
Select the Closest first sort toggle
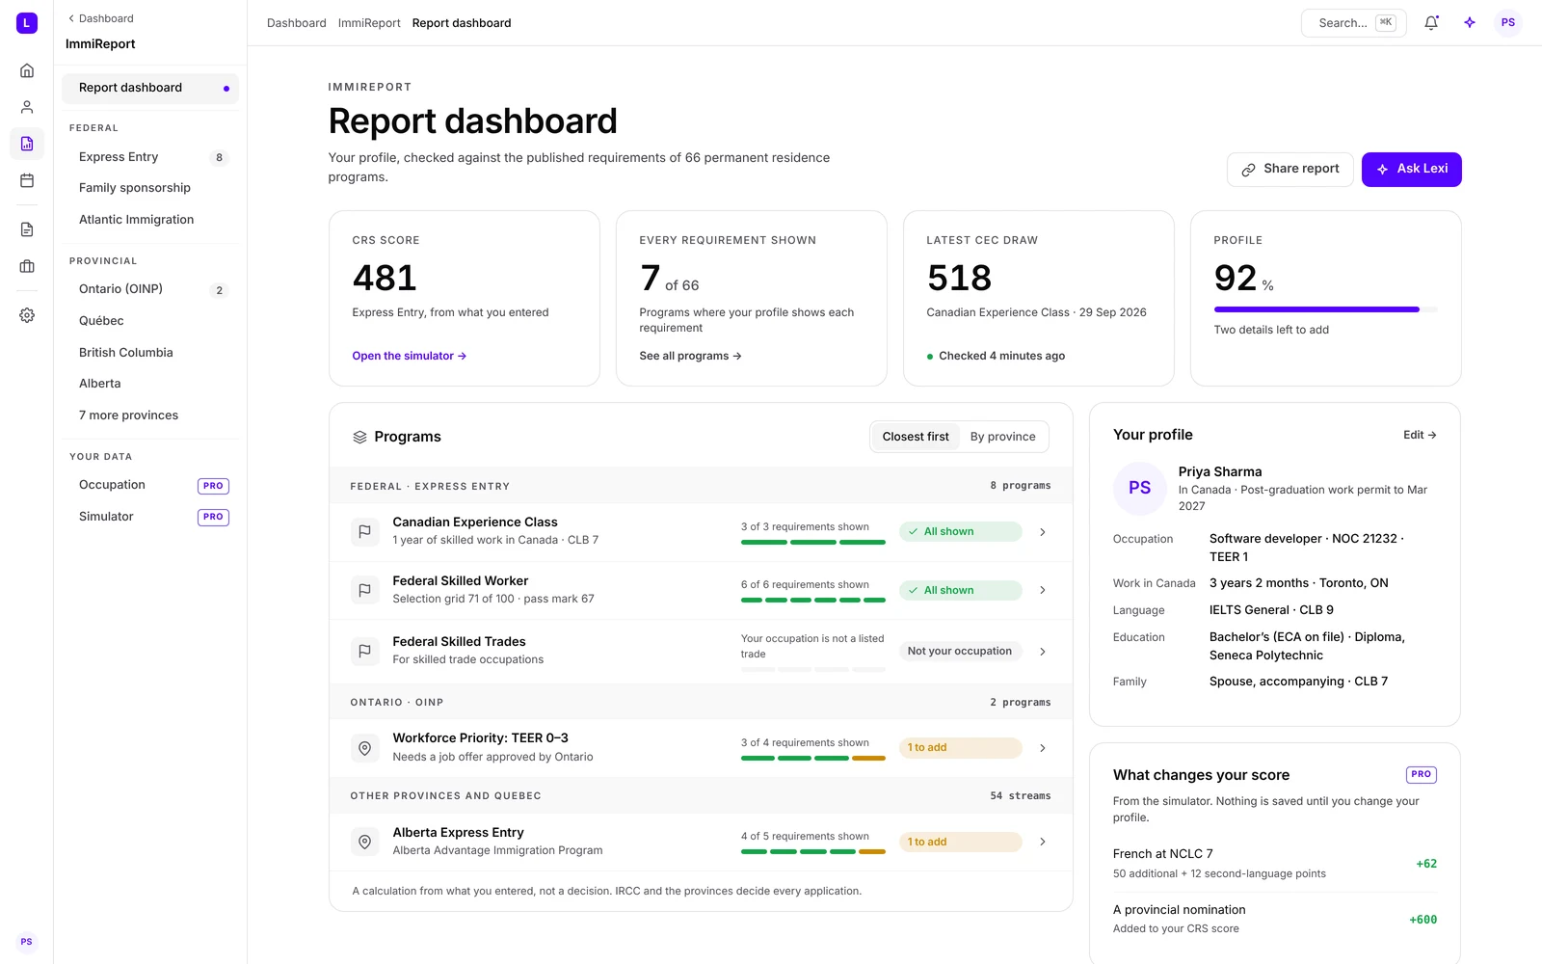[x=916, y=437]
